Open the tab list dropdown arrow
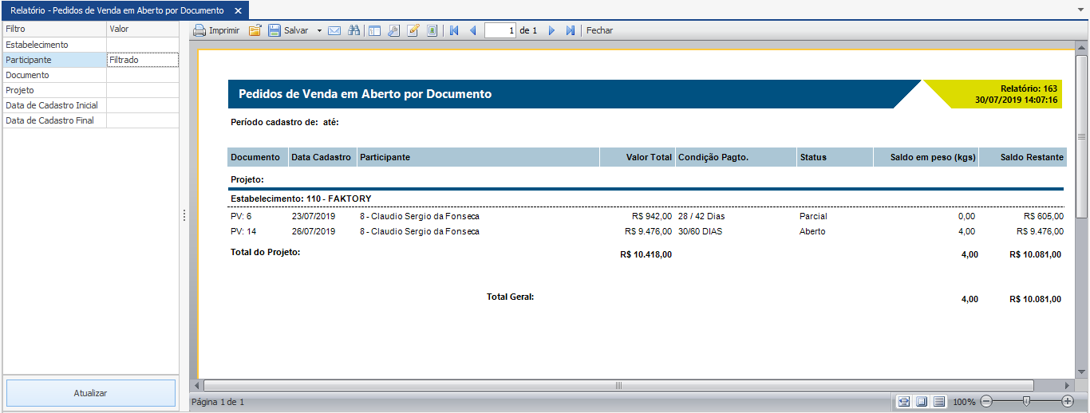Image resolution: width=1090 pixels, height=413 pixels. pyautogui.click(x=1080, y=11)
